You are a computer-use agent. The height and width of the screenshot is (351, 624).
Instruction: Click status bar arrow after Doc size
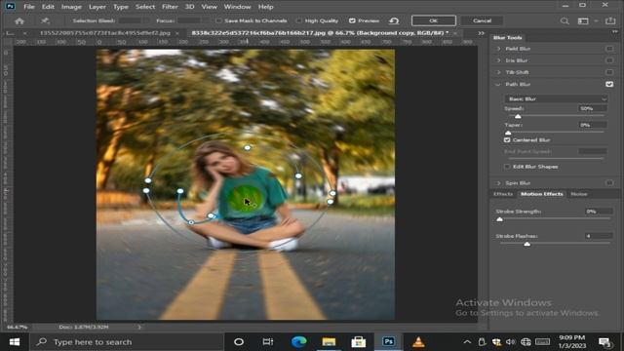pos(138,328)
